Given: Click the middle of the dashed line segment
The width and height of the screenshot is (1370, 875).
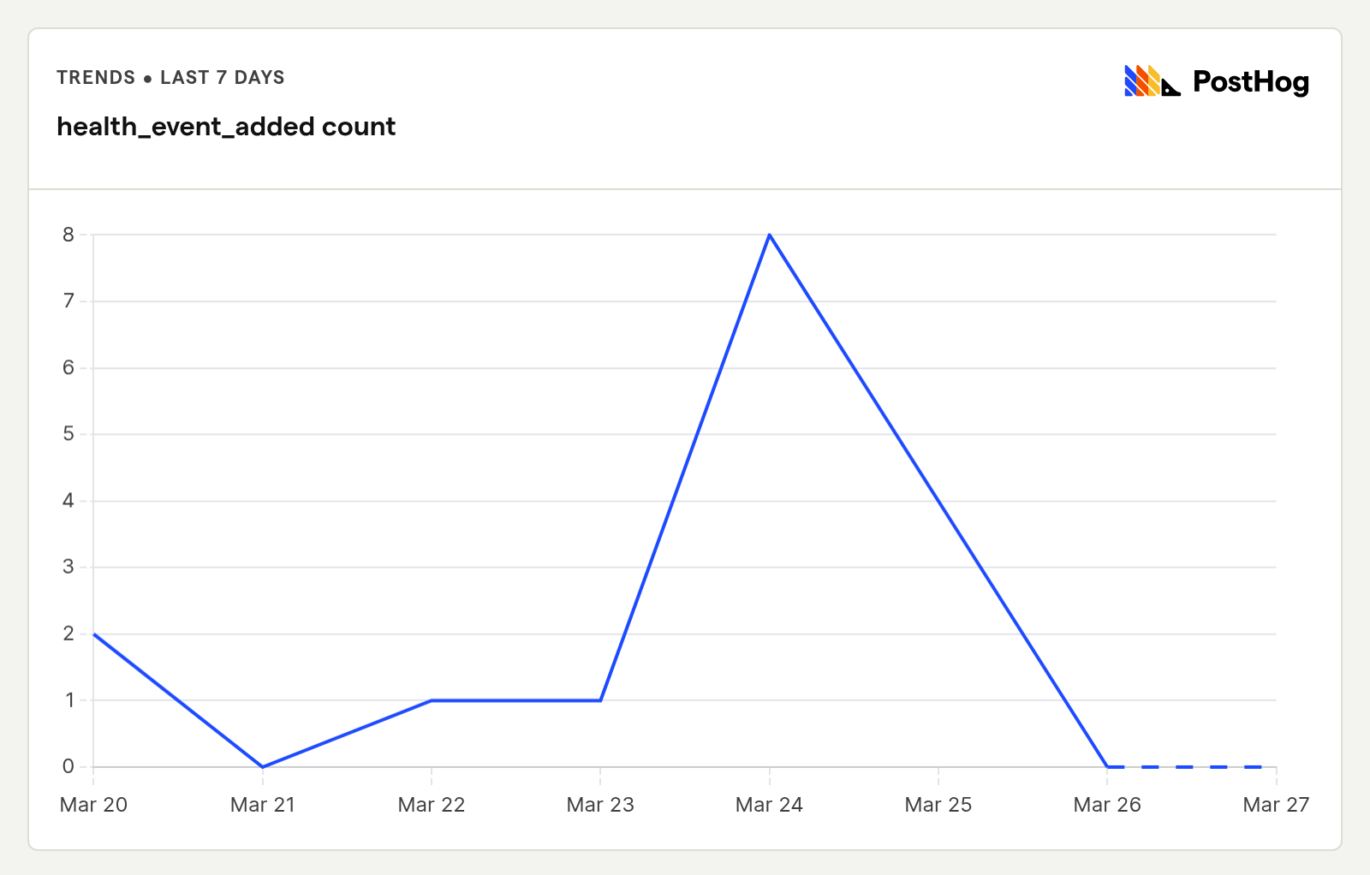Looking at the screenshot, I should [x=1192, y=767].
